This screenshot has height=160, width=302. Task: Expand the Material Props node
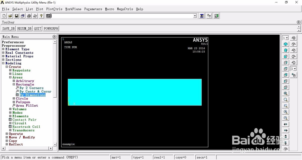click(x=3, y=56)
